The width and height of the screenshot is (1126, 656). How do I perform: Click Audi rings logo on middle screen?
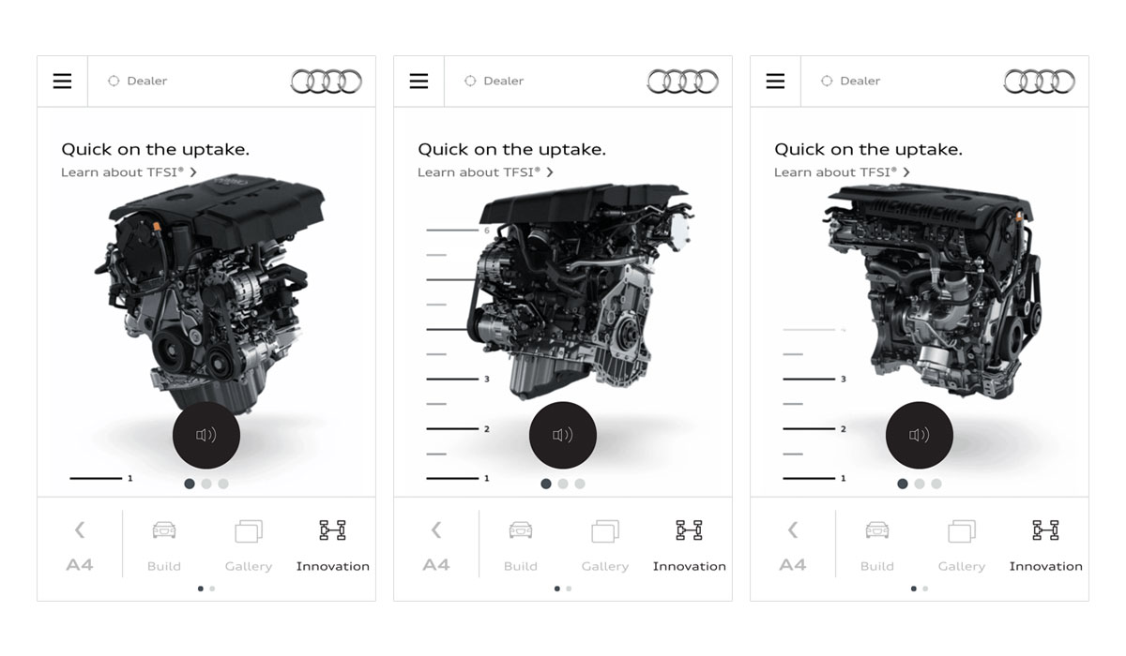pyautogui.click(x=682, y=82)
